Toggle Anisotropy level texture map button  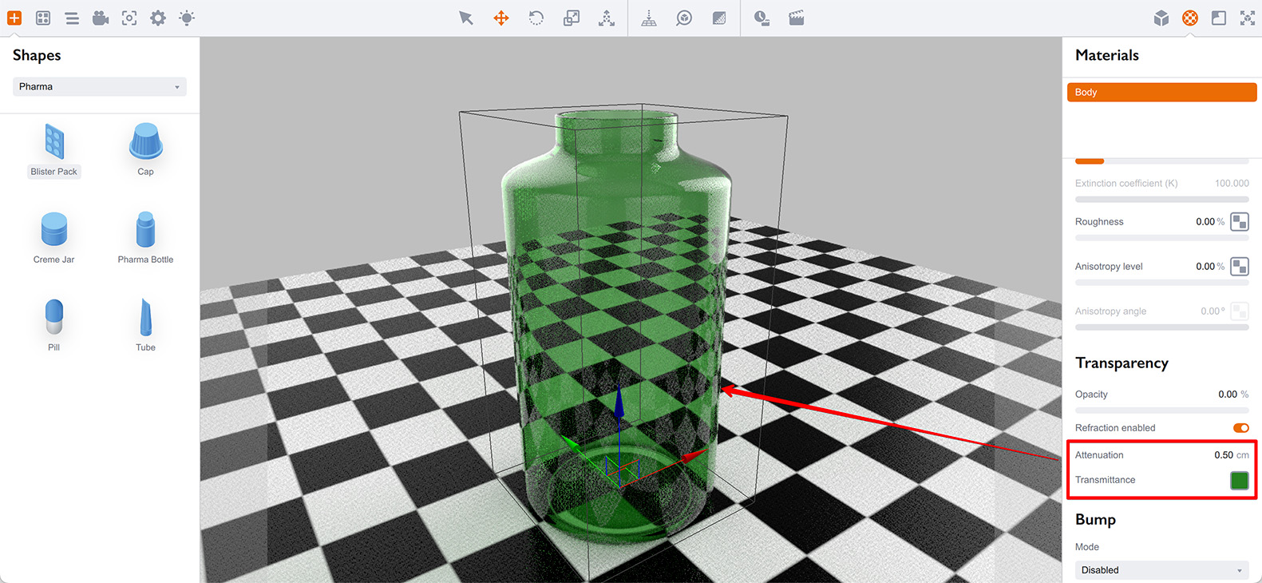pos(1239,267)
